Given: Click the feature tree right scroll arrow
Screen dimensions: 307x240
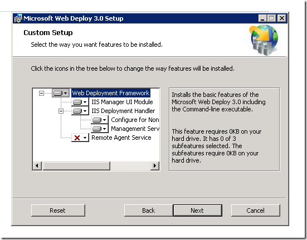Looking at the screenshot, I should (x=155, y=166).
